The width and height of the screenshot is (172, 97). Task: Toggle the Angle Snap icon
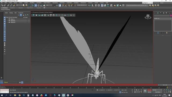(x=66, y=5)
